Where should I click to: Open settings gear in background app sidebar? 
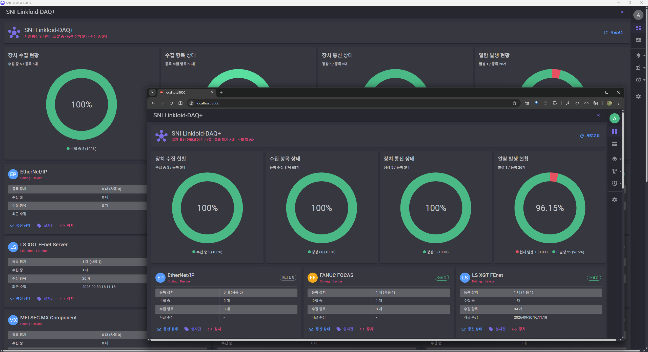[638, 96]
